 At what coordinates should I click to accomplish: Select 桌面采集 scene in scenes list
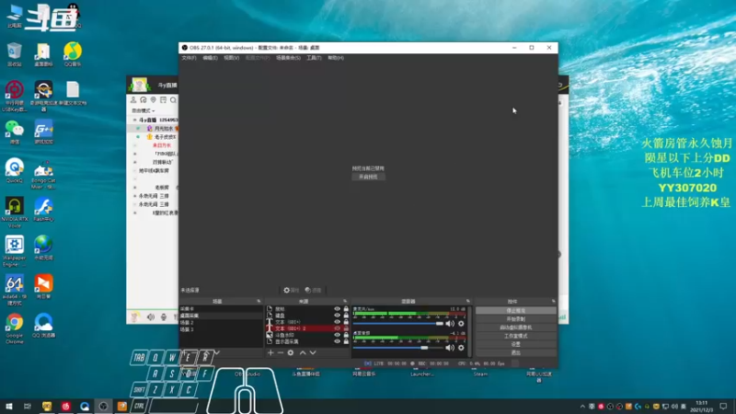point(221,316)
